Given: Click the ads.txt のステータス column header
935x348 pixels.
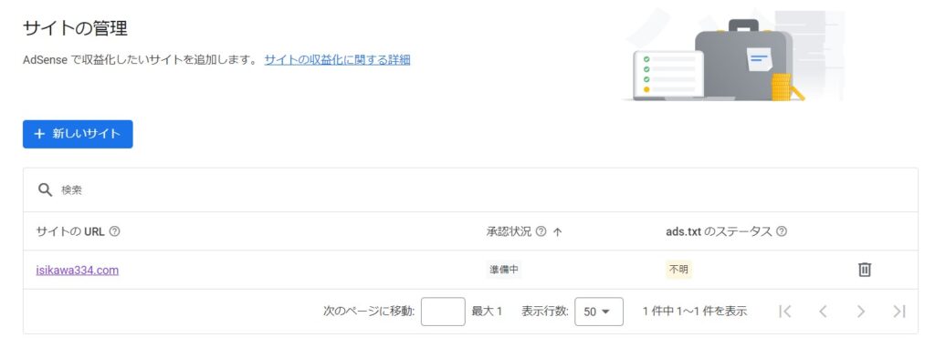Looking at the screenshot, I should [719, 231].
